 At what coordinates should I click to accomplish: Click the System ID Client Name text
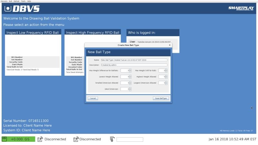pyautogui.click(x=27, y=130)
